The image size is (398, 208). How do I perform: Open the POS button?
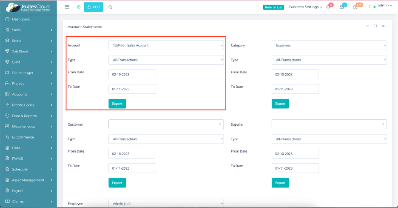(x=94, y=7)
